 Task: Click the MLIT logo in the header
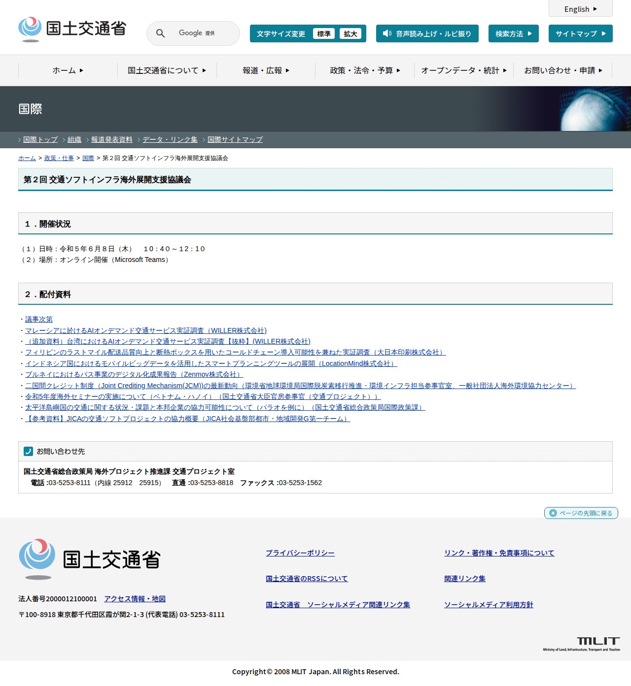tap(72, 29)
